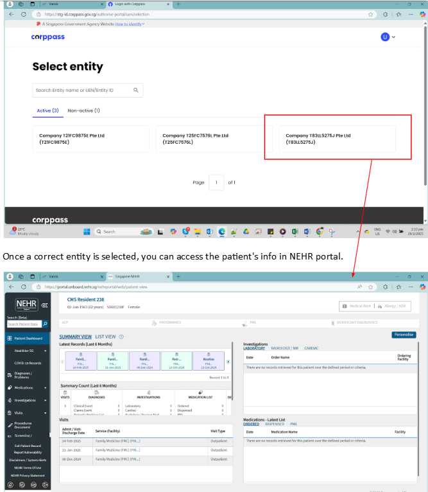Click the corppass logo in header
This screenshot has width=428, height=492.
click(x=48, y=37)
